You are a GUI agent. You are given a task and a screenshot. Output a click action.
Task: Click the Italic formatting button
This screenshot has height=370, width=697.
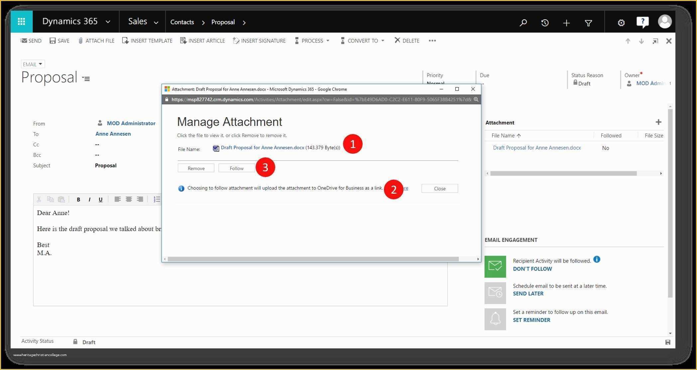[89, 199]
